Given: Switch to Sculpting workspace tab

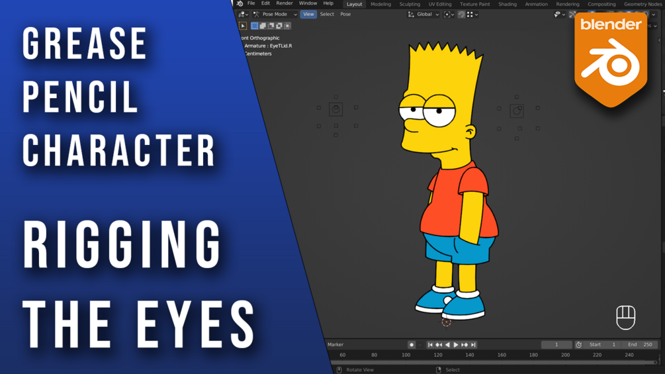Looking at the screenshot, I should point(410,4).
